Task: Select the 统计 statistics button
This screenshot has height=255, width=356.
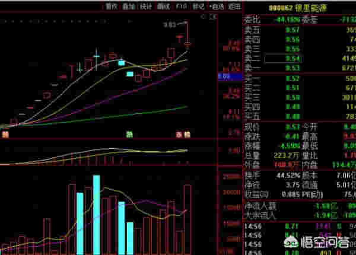Action: point(146,7)
